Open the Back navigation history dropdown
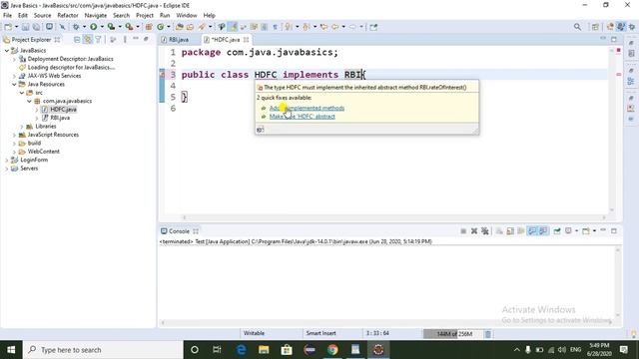This screenshot has width=639, height=359. pos(343,27)
